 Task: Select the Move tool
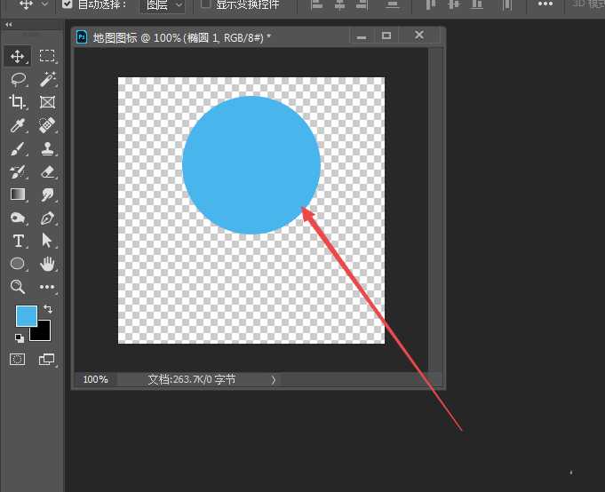(x=18, y=56)
